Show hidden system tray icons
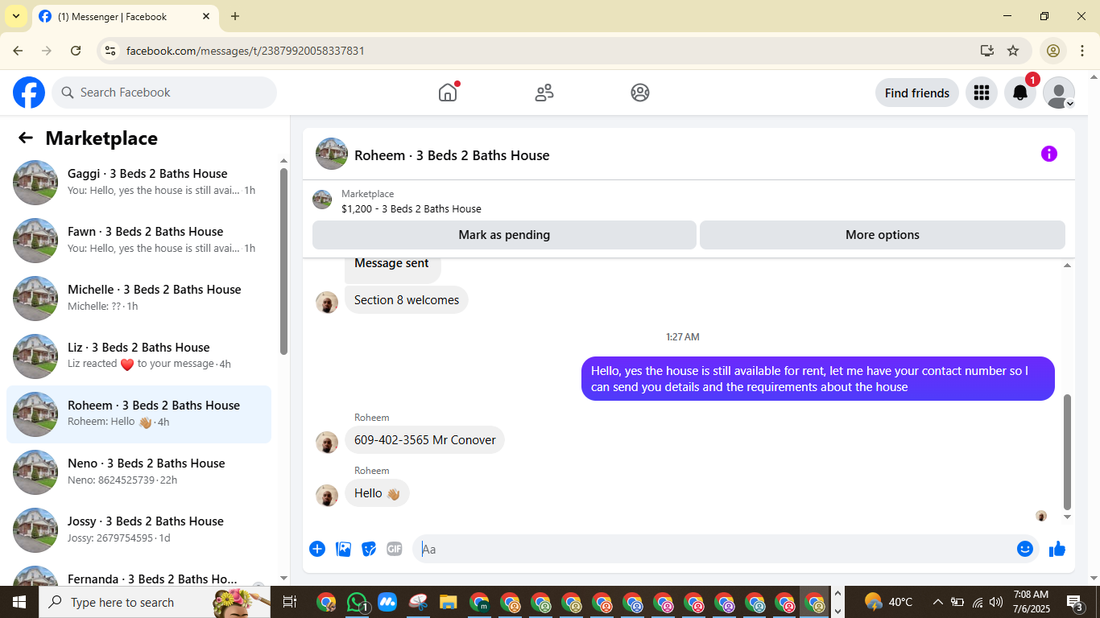1100x618 pixels. tap(937, 602)
